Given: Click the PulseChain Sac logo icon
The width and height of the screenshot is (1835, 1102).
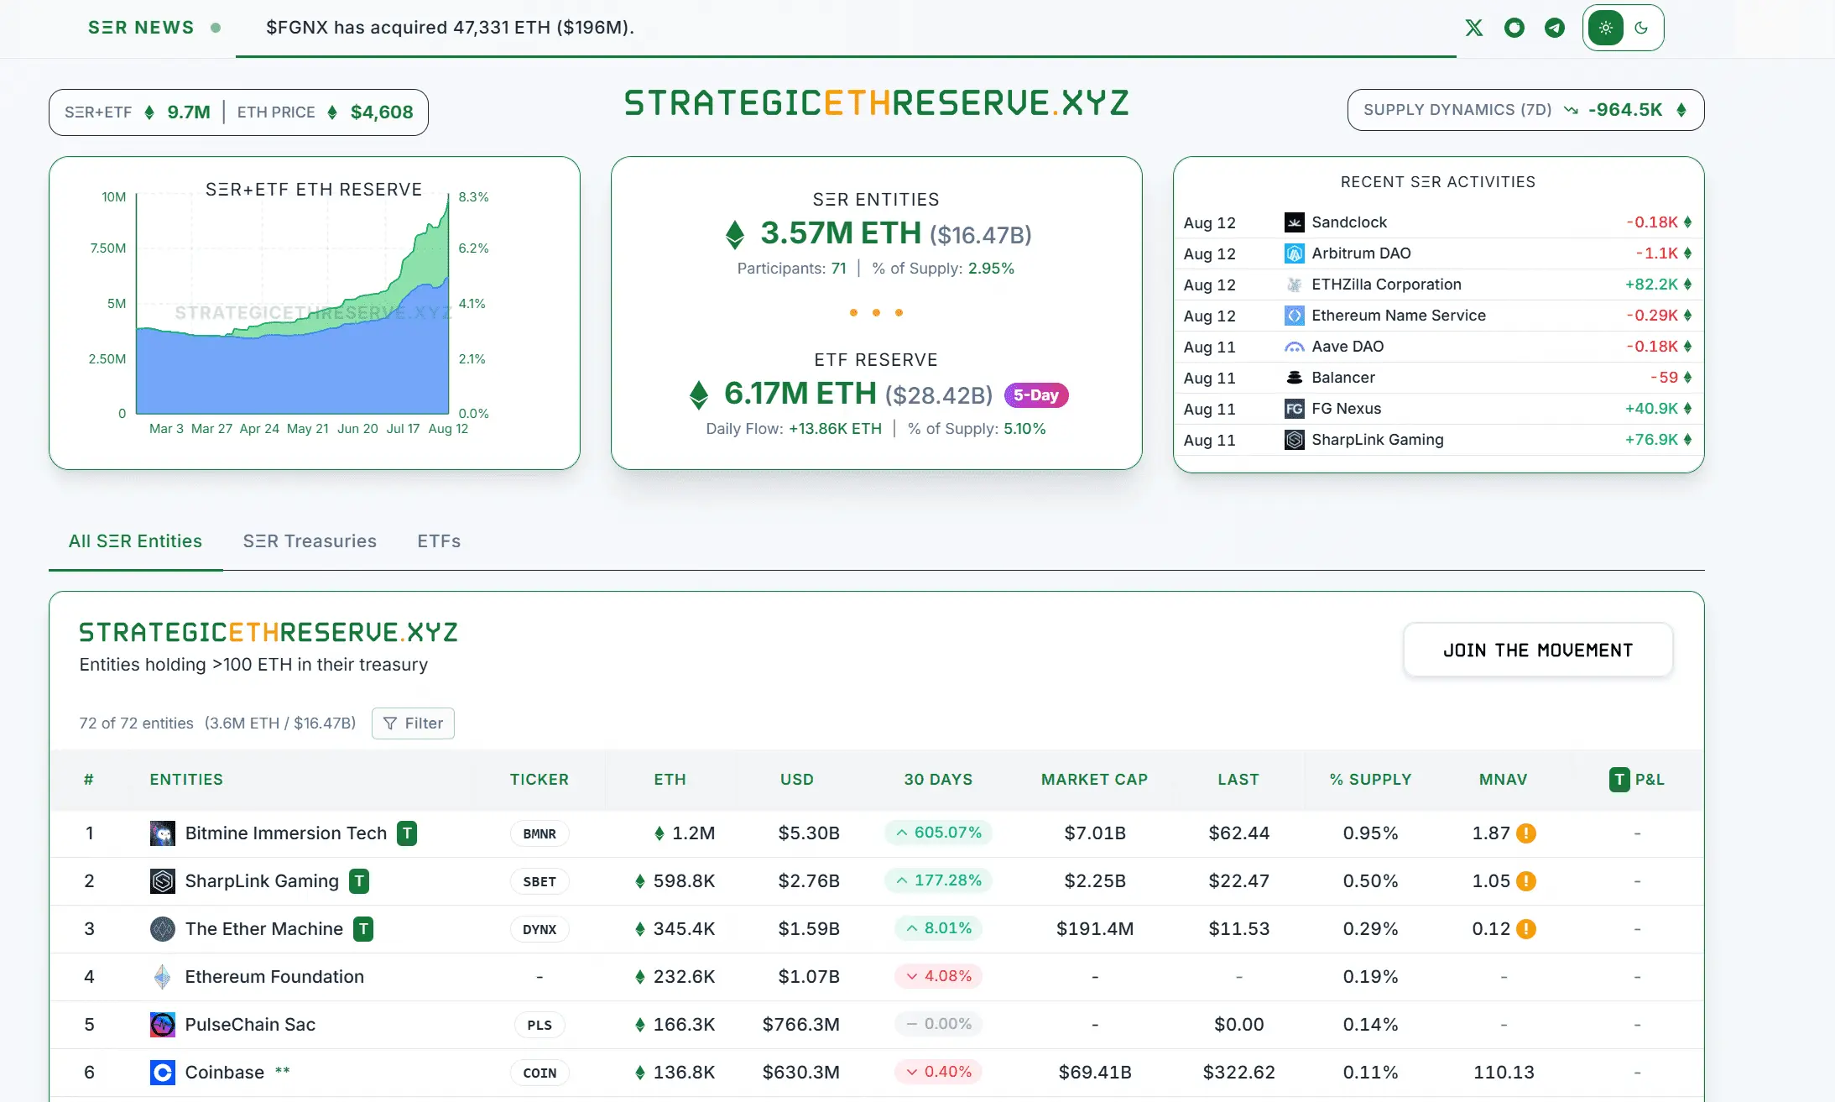Looking at the screenshot, I should tap(163, 1025).
